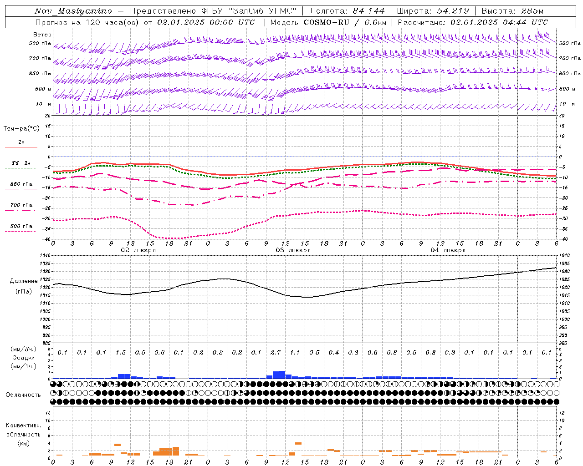The height and width of the screenshot is (466, 583).
Task: Click the Ветер wind panel label
Action: click(x=42, y=35)
